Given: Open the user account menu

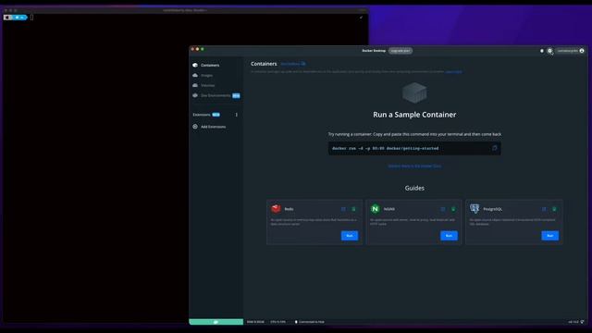Looking at the screenshot, I should 571,51.
